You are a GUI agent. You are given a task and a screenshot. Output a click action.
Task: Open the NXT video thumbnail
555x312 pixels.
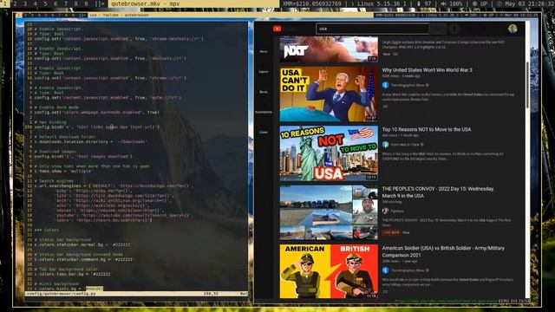(329, 49)
